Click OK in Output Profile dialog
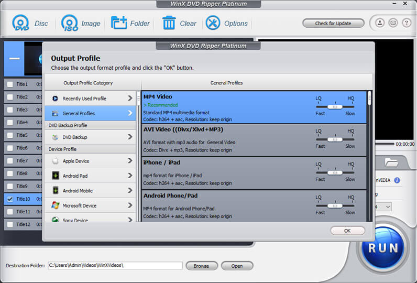 348,231
